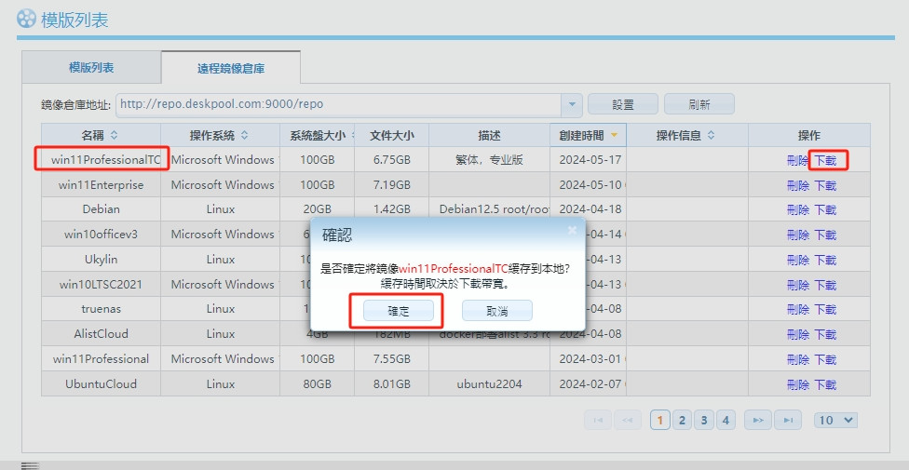This screenshot has width=909, height=470.
Task: Click 刪除 for win10officev3
Action: coord(797,235)
